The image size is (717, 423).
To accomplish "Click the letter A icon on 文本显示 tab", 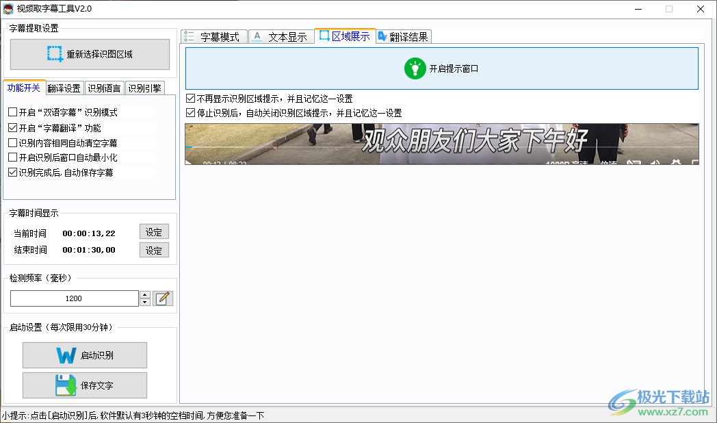I will (x=257, y=36).
